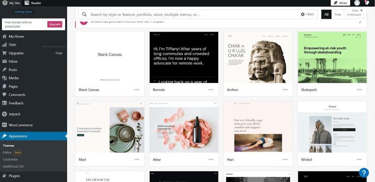The image size is (375, 182).
Task: Open options menu for Winkel theme
Action: [359, 160]
